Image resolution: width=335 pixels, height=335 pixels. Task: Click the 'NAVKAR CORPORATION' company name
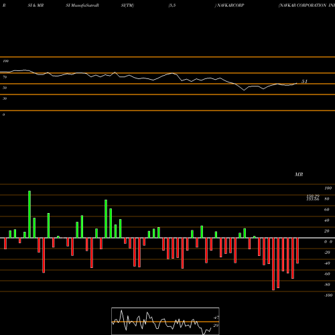pyautogui.click(x=303, y=5)
